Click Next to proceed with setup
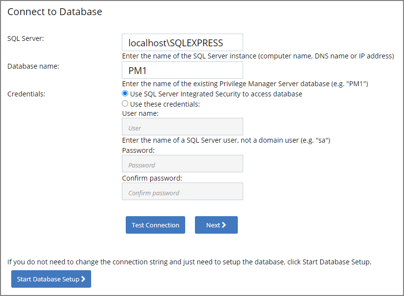Screen dimensions: 404x296 tap(216, 225)
